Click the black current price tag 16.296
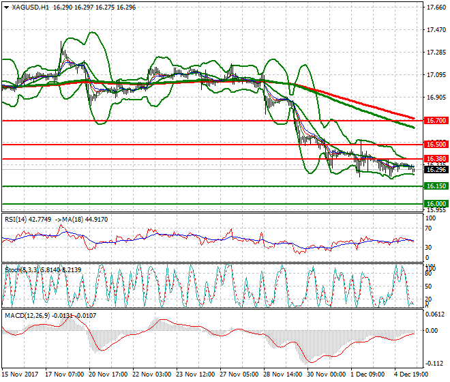This screenshot has width=450, height=382. pyautogui.click(x=435, y=170)
